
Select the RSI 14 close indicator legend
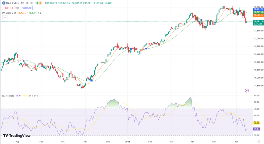[8, 96]
